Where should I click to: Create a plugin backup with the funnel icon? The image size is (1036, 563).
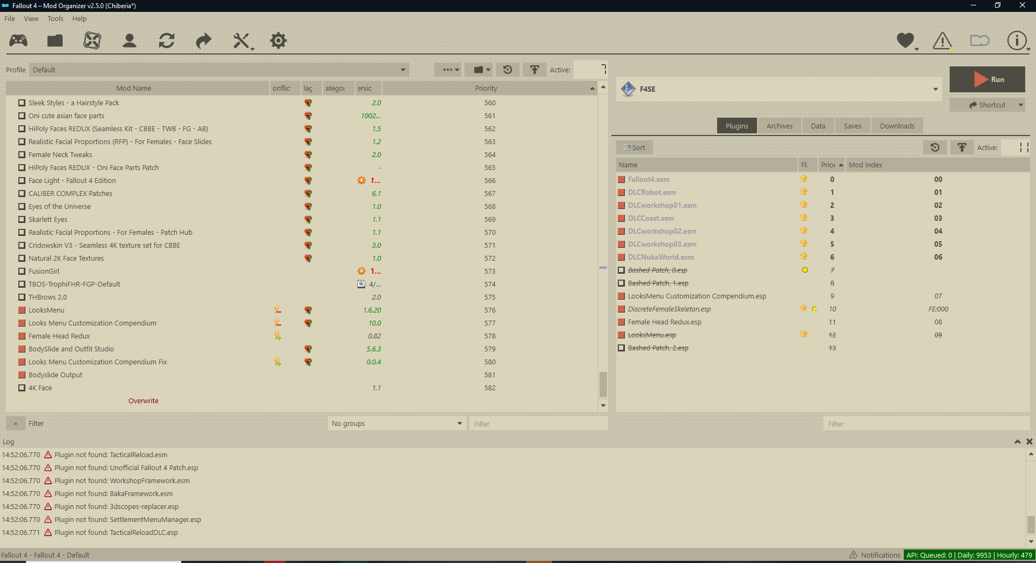coord(962,147)
